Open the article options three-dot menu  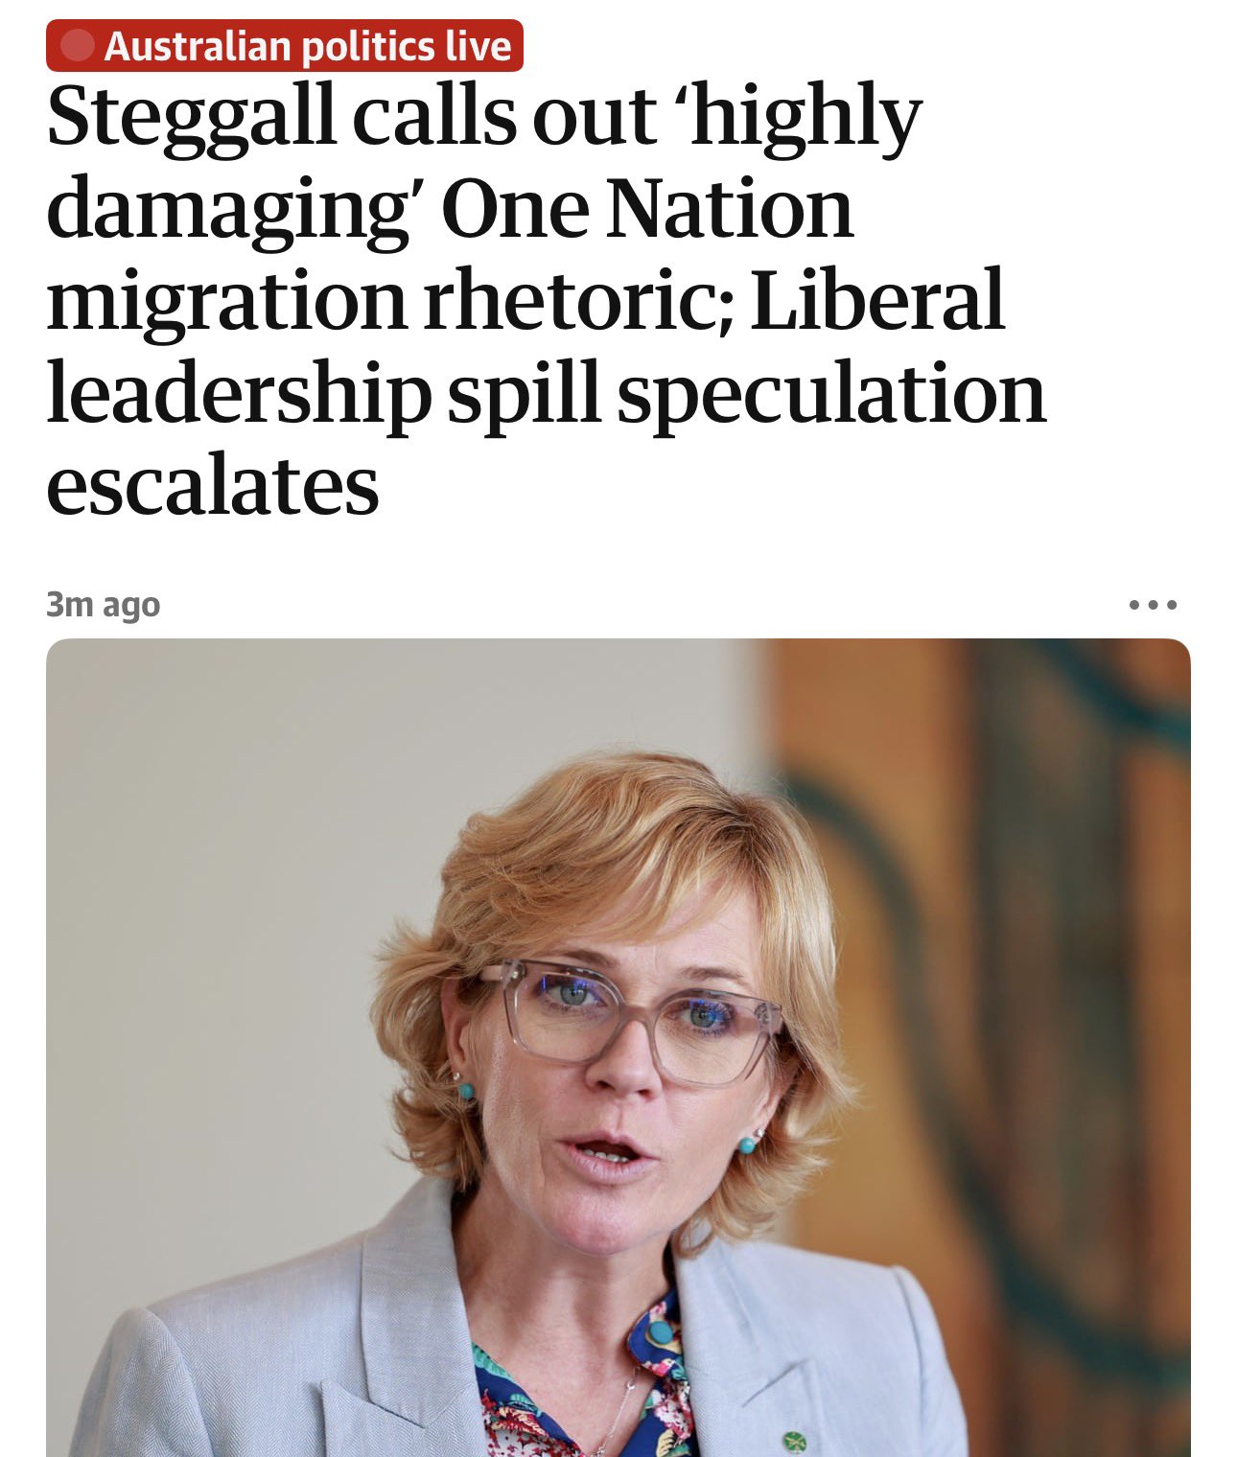1152,605
